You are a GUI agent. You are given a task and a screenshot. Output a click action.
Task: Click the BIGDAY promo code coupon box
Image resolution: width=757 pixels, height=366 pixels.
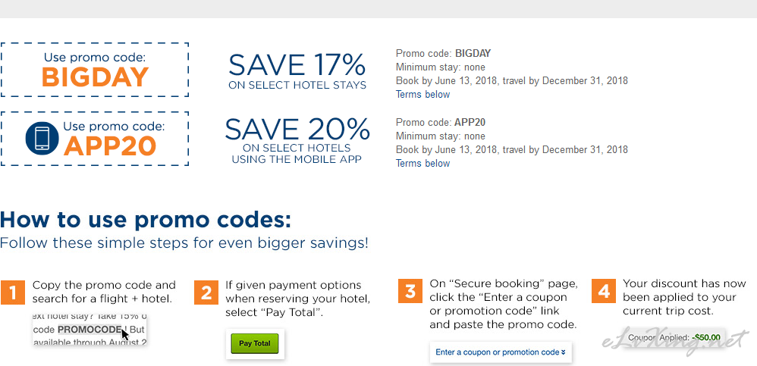click(94, 70)
